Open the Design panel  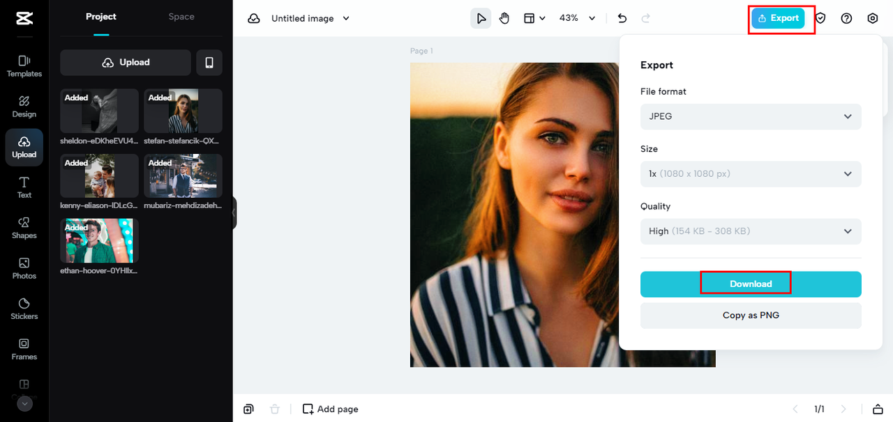pos(24,107)
